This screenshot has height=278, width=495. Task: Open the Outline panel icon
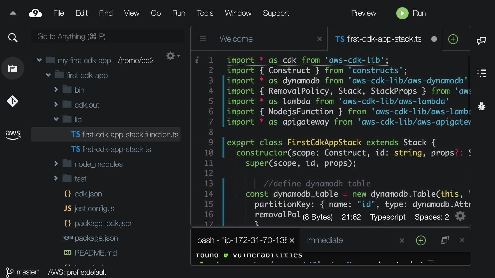[482, 73]
